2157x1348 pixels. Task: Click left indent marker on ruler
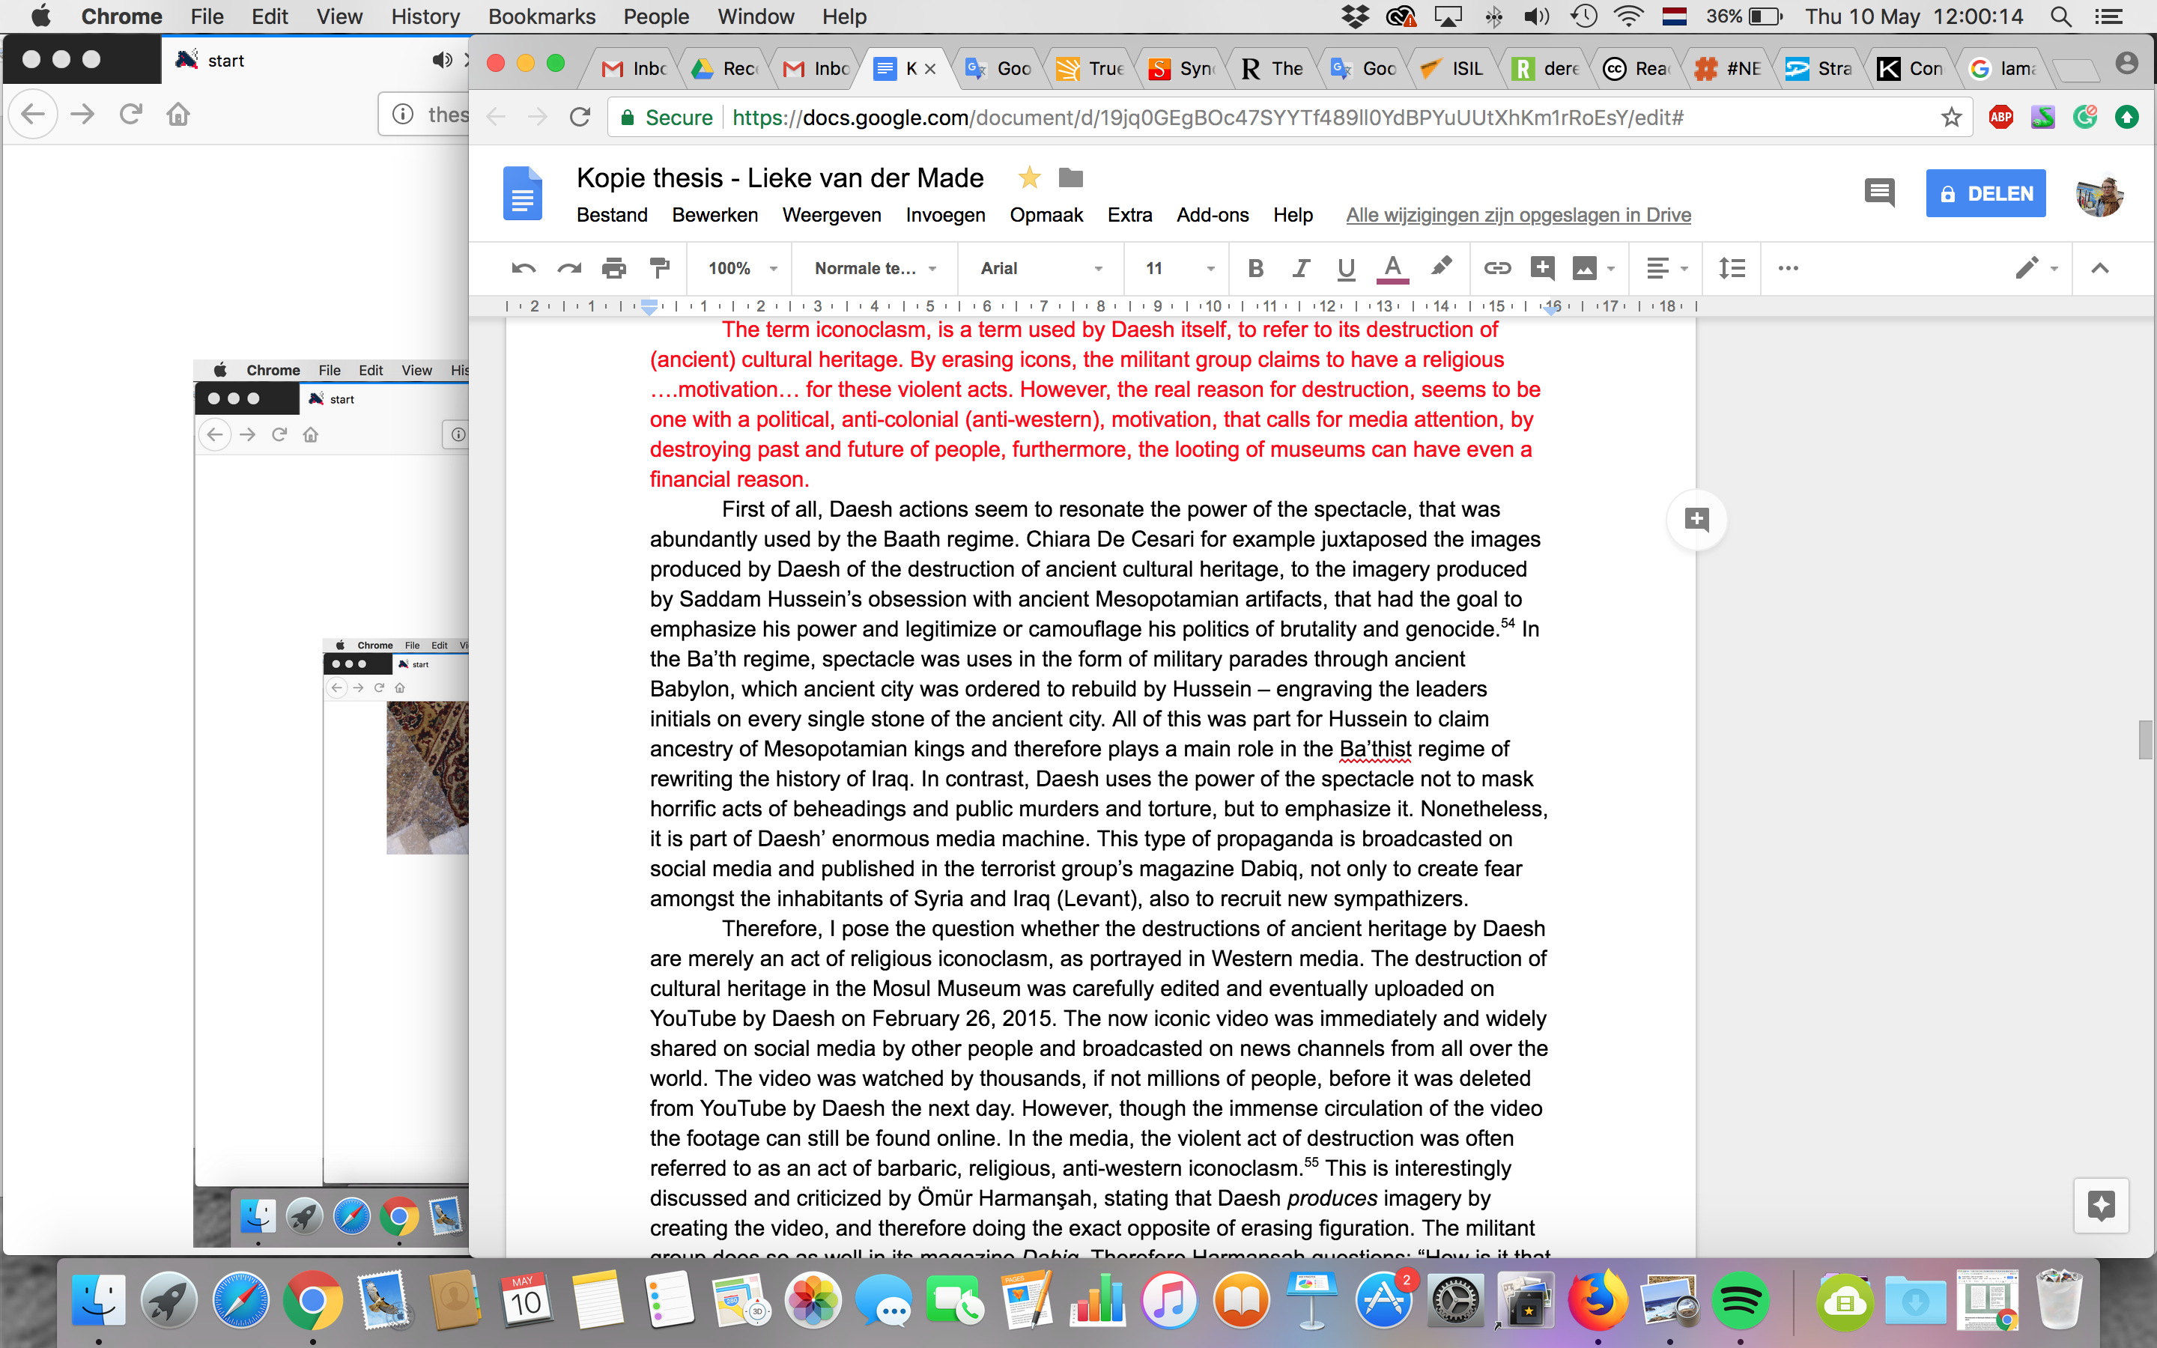(x=649, y=307)
